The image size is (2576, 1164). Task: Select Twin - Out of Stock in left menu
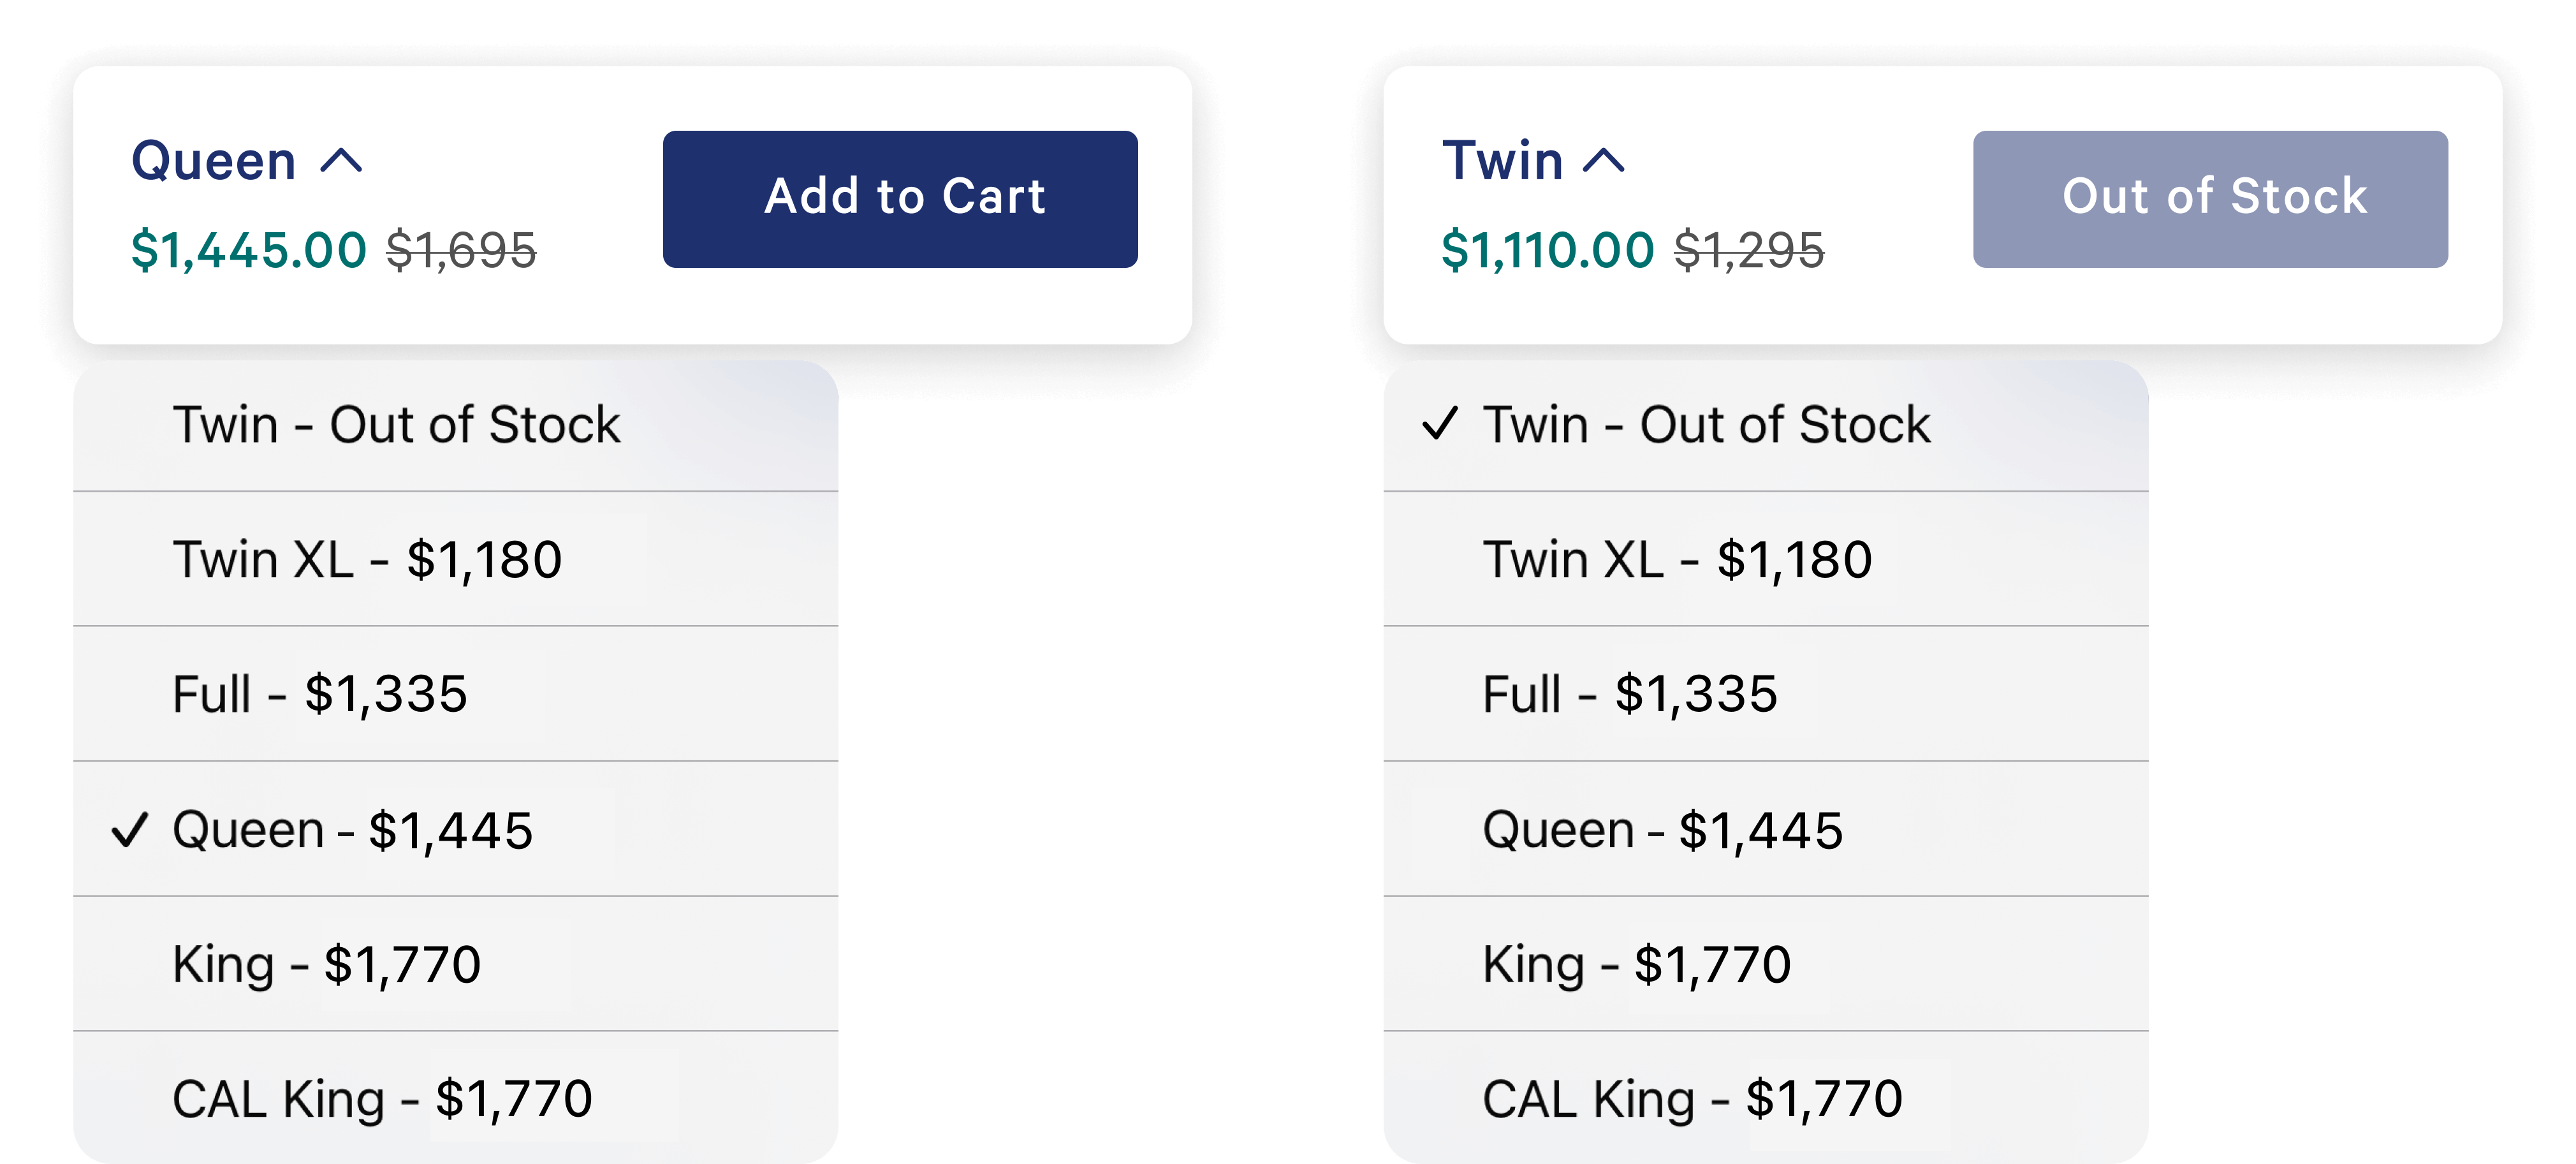[x=396, y=425]
